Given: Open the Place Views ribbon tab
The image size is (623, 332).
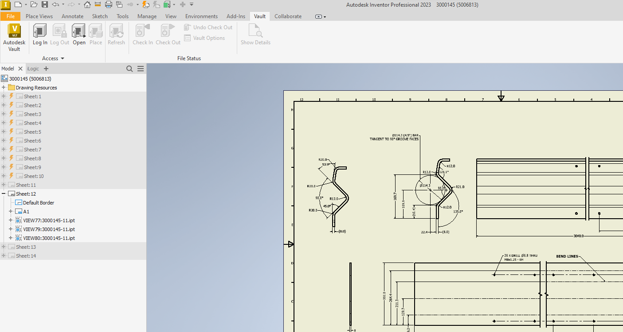Looking at the screenshot, I should pyautogui.click(x=39, y=16).
